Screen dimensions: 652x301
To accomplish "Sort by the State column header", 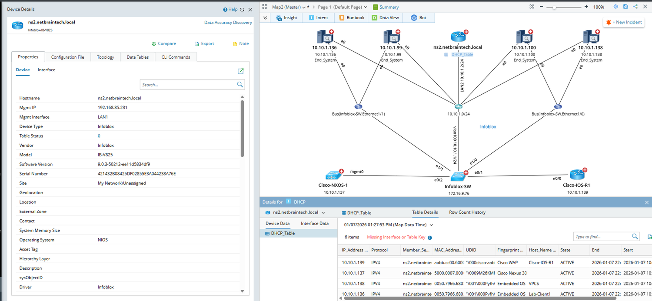I will pos(573,250).
